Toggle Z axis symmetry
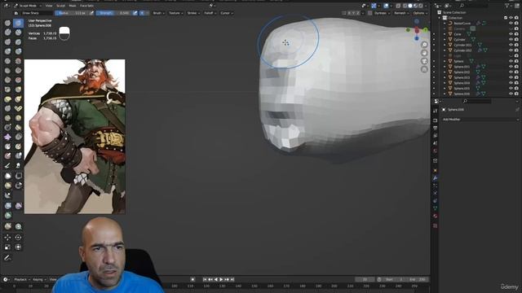This screenshot has width=522, height=293. [x=358, y=13]
